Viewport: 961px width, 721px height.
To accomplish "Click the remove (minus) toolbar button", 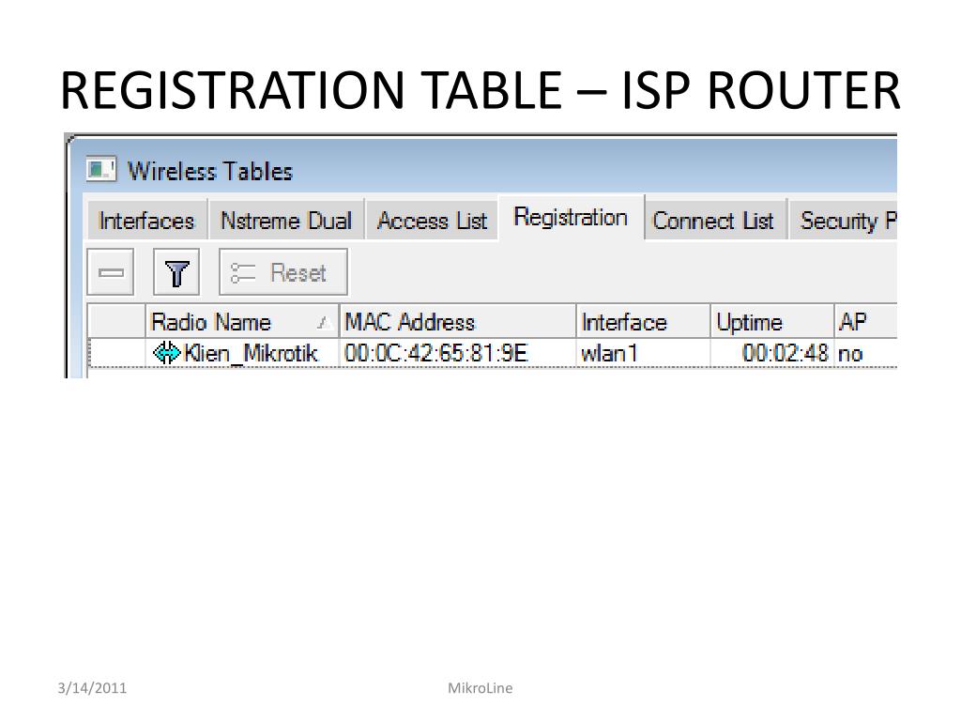I will pyautogui.click(x=111, y=272).
